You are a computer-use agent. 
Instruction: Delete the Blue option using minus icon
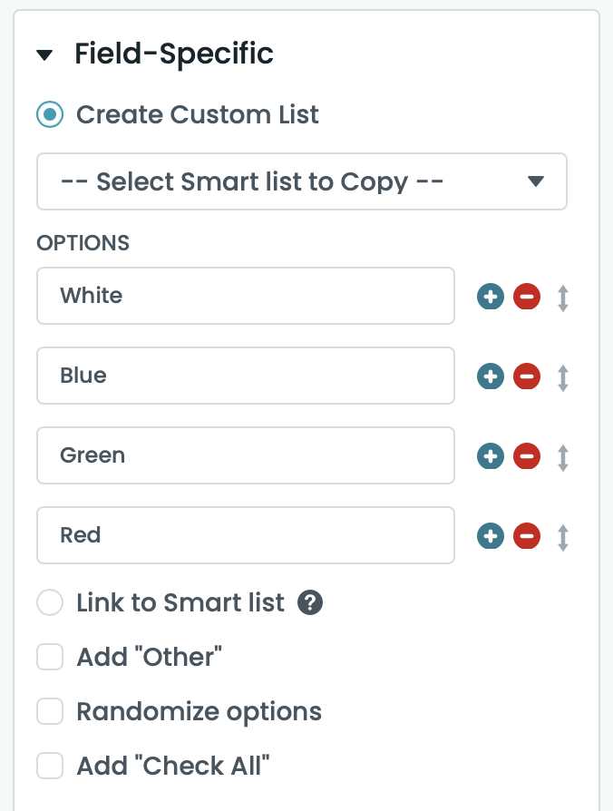(527, 376)
